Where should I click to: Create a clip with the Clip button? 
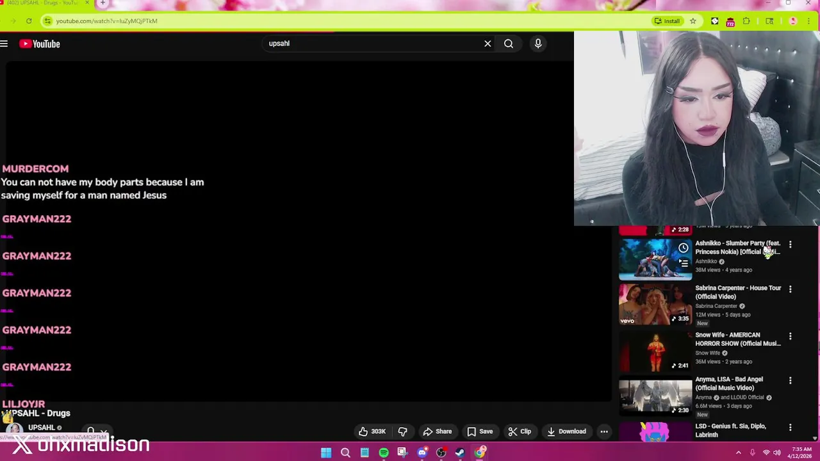click(x=520, y=432)
